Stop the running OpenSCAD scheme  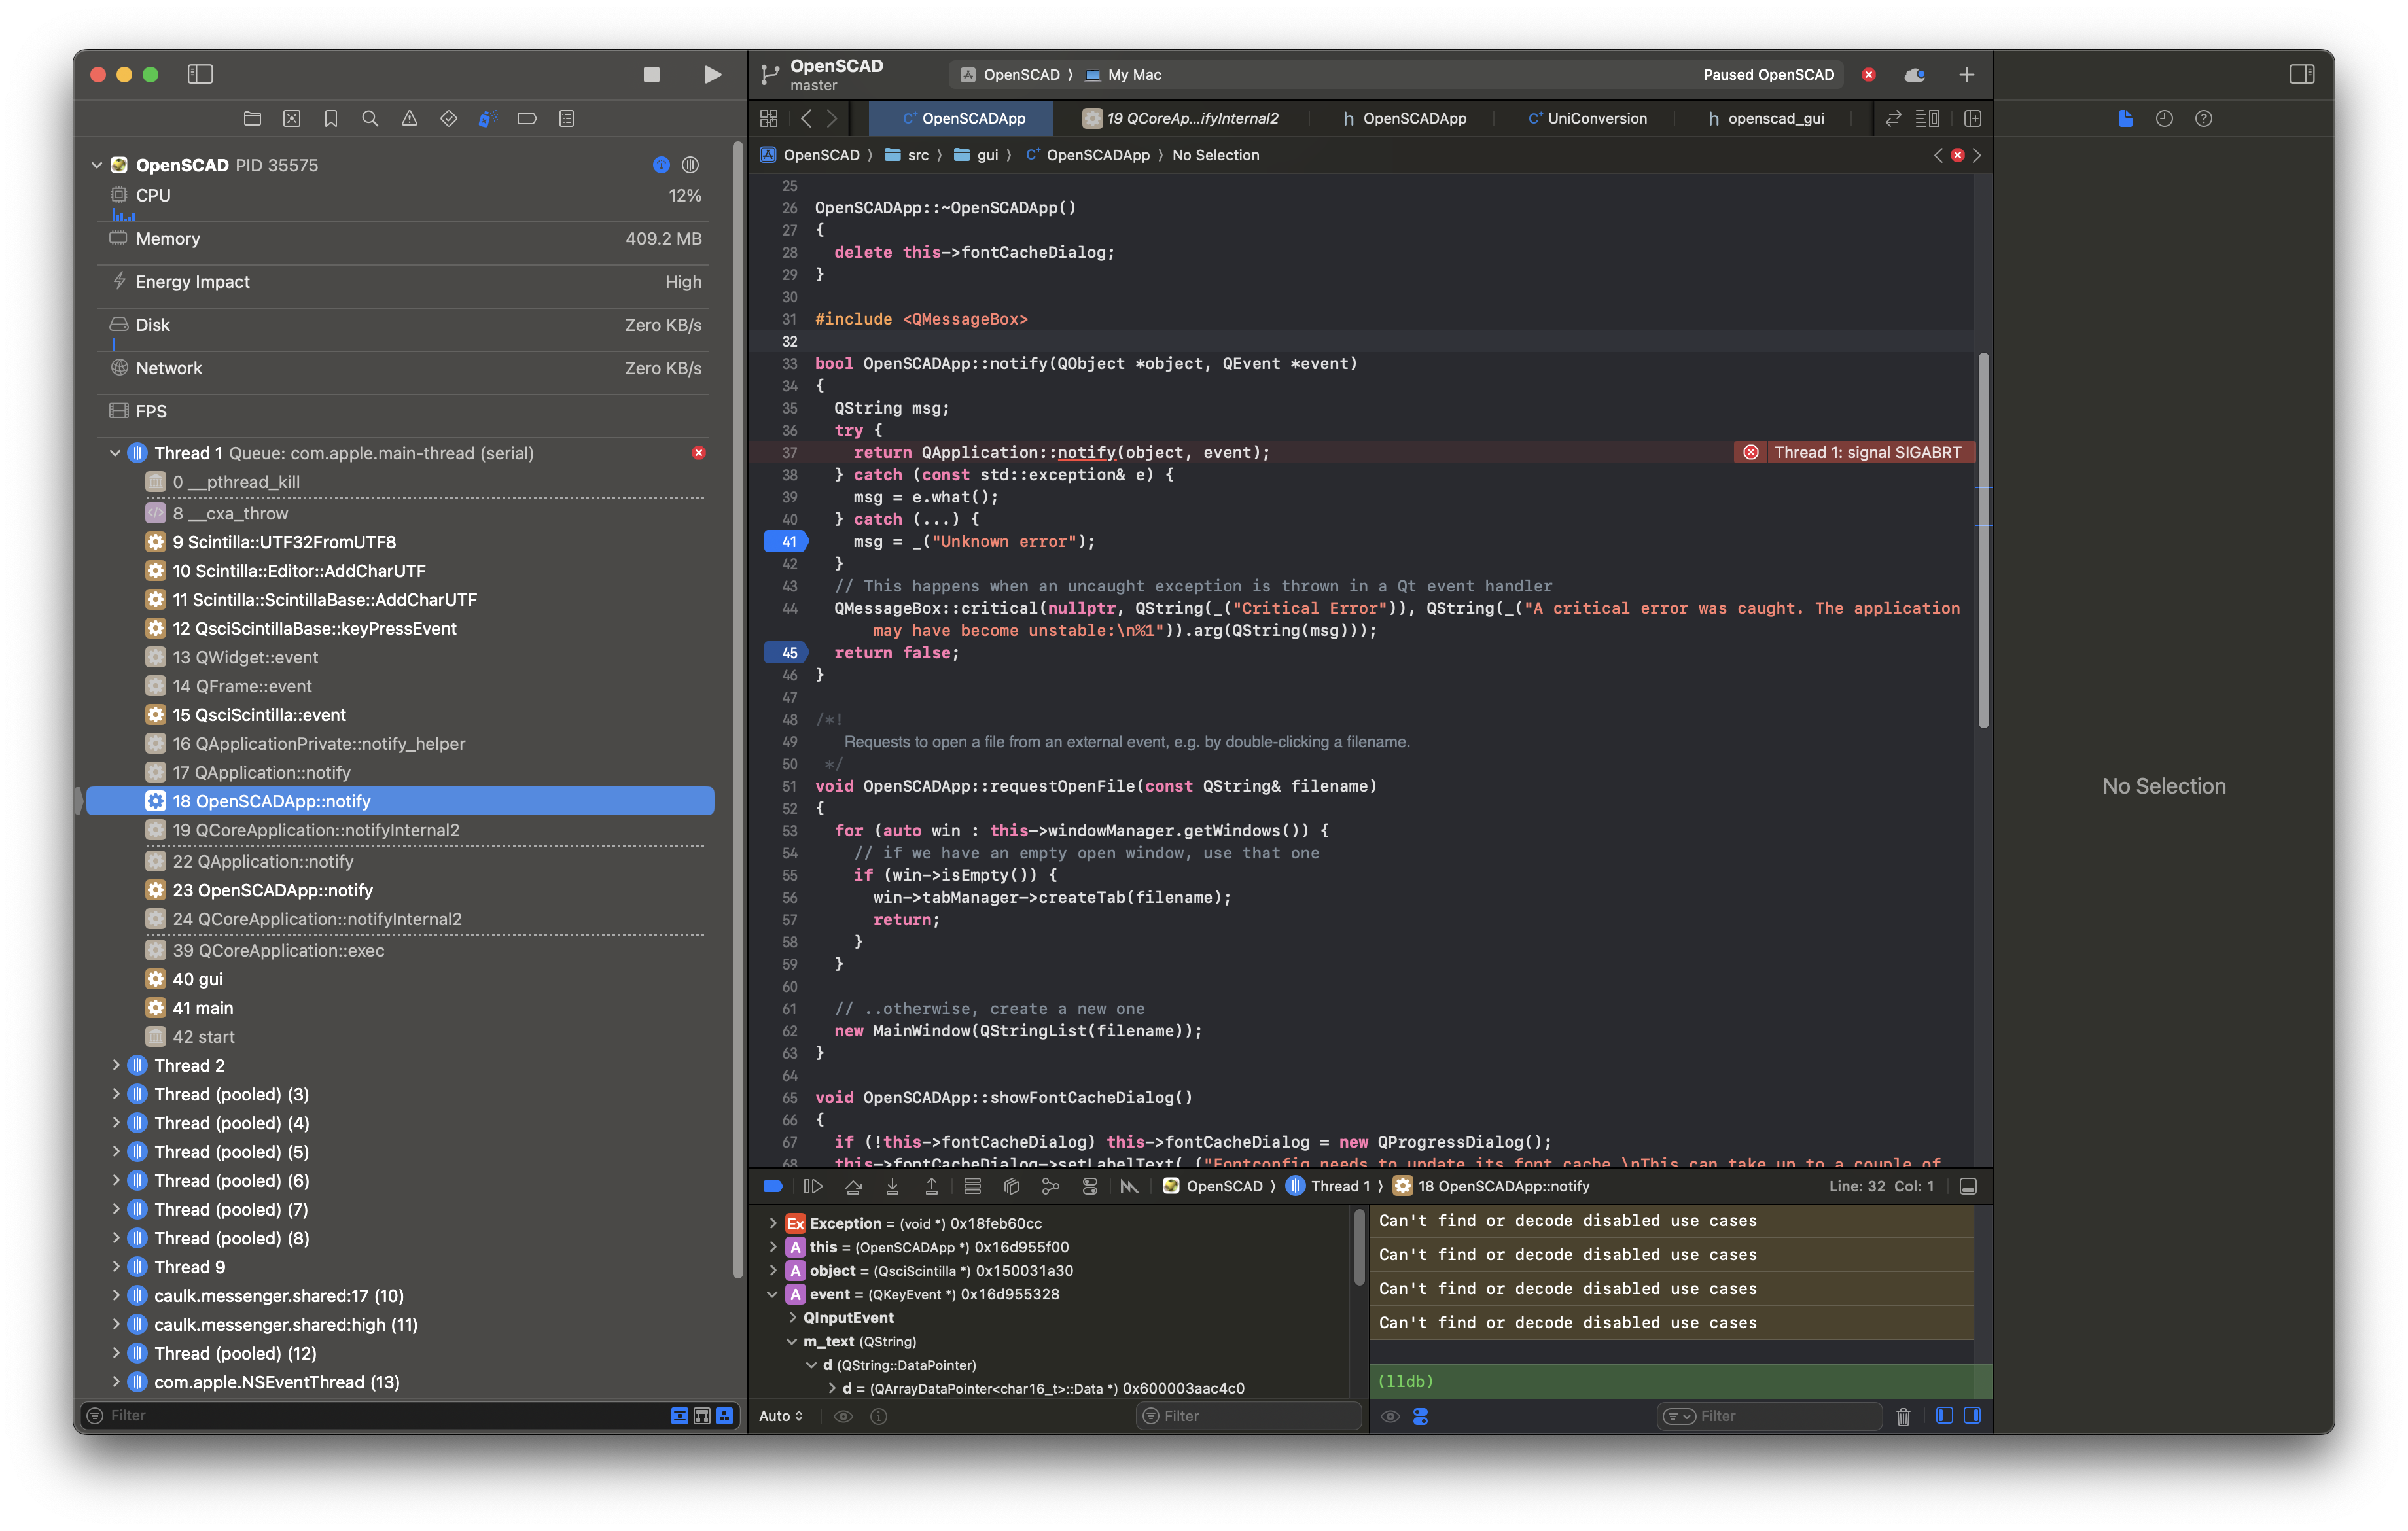651,74
